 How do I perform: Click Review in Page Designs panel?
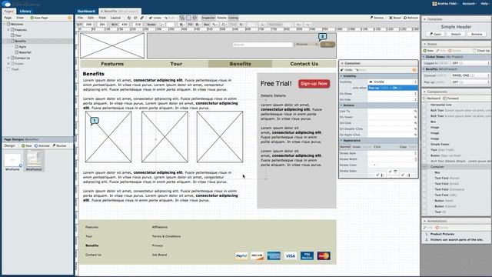pyautogui.click(x=59, y=145)
